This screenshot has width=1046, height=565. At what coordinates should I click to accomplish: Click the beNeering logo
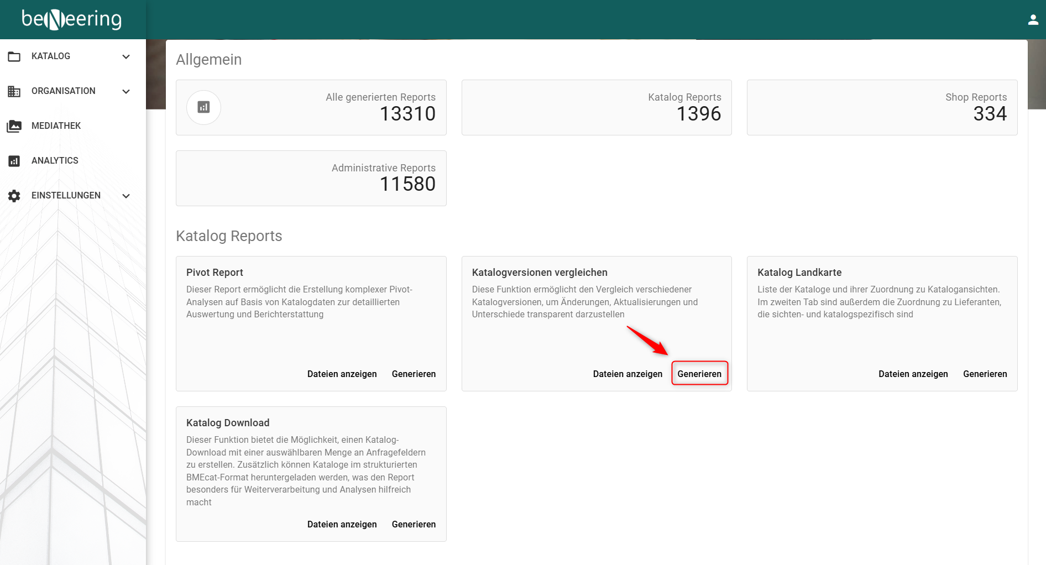point(72,19)
